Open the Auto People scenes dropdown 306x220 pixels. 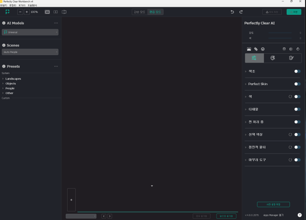[30, 52]
